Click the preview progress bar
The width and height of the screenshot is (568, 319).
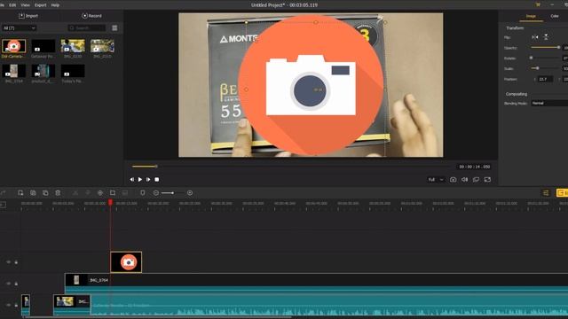coord(292,167)
